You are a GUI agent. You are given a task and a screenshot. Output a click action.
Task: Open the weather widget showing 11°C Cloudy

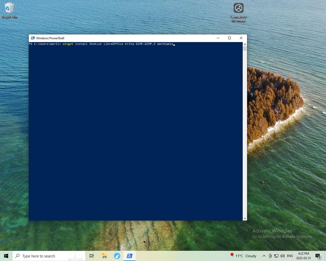[244, 256]
